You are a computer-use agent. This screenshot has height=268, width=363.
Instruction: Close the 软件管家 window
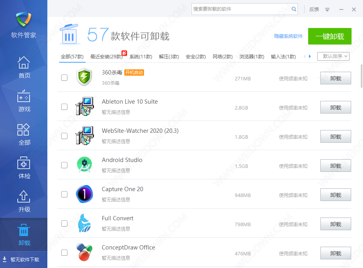click(354, 9)
